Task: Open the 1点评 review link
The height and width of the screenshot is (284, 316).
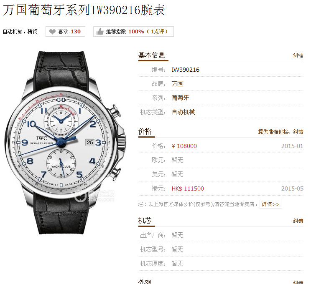Action: (157, 32)
